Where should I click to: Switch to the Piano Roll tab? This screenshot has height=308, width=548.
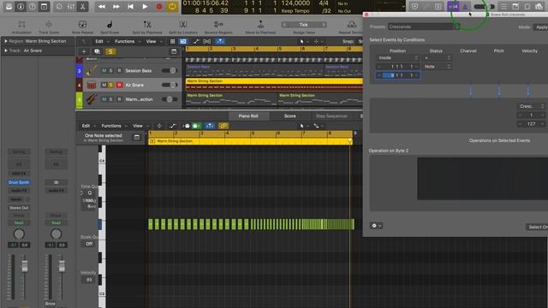point(248,116)
